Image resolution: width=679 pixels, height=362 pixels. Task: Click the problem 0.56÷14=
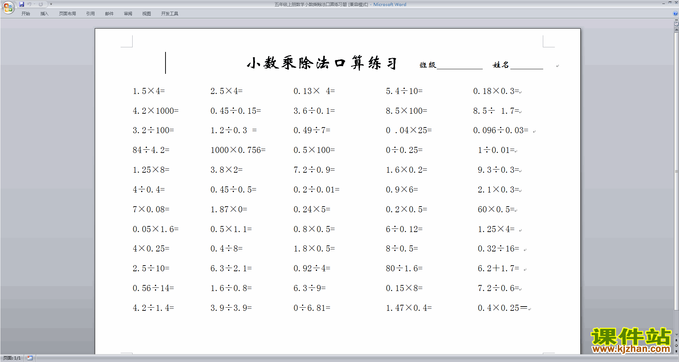[153, 288]
